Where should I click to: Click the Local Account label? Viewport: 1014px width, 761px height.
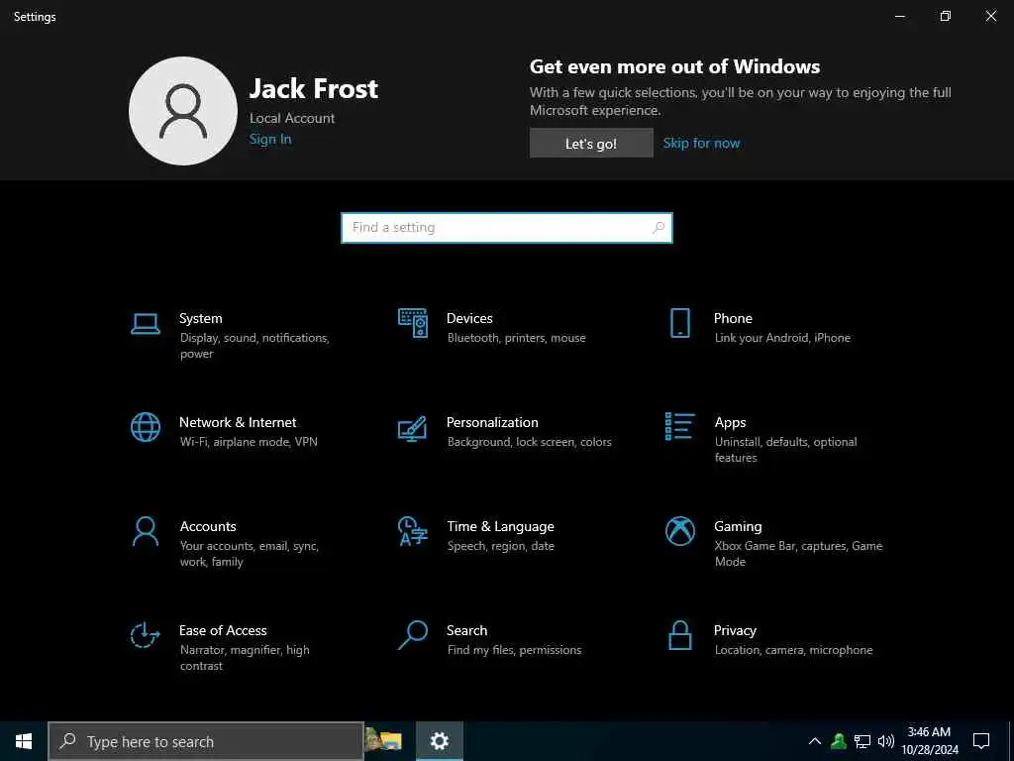tap(292, 119)
